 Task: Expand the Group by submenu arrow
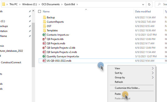click(x=153, y=77)
